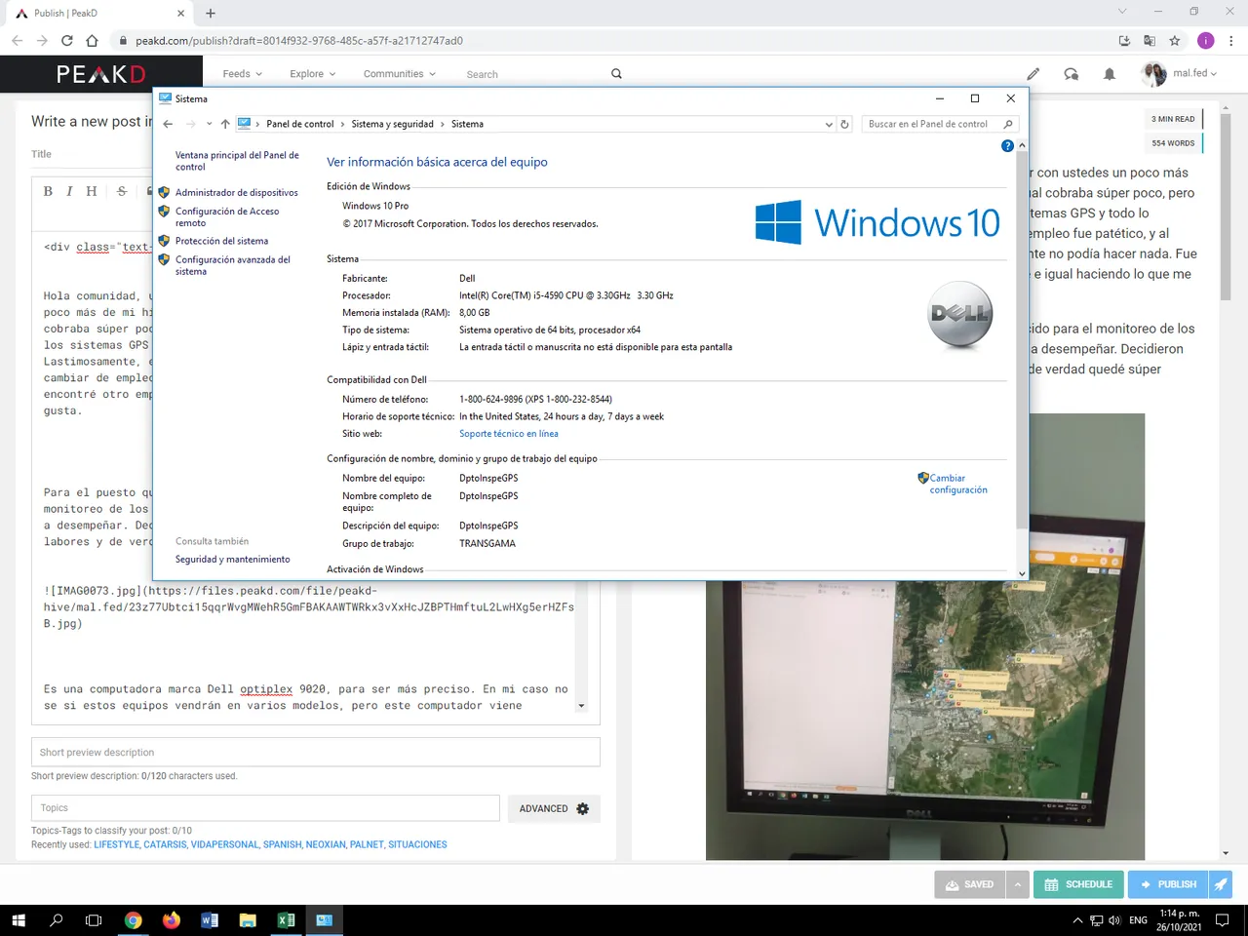The image size is (1248, 936).
Task: Refresh the Sistema control panel view
Action: (845, 124)
